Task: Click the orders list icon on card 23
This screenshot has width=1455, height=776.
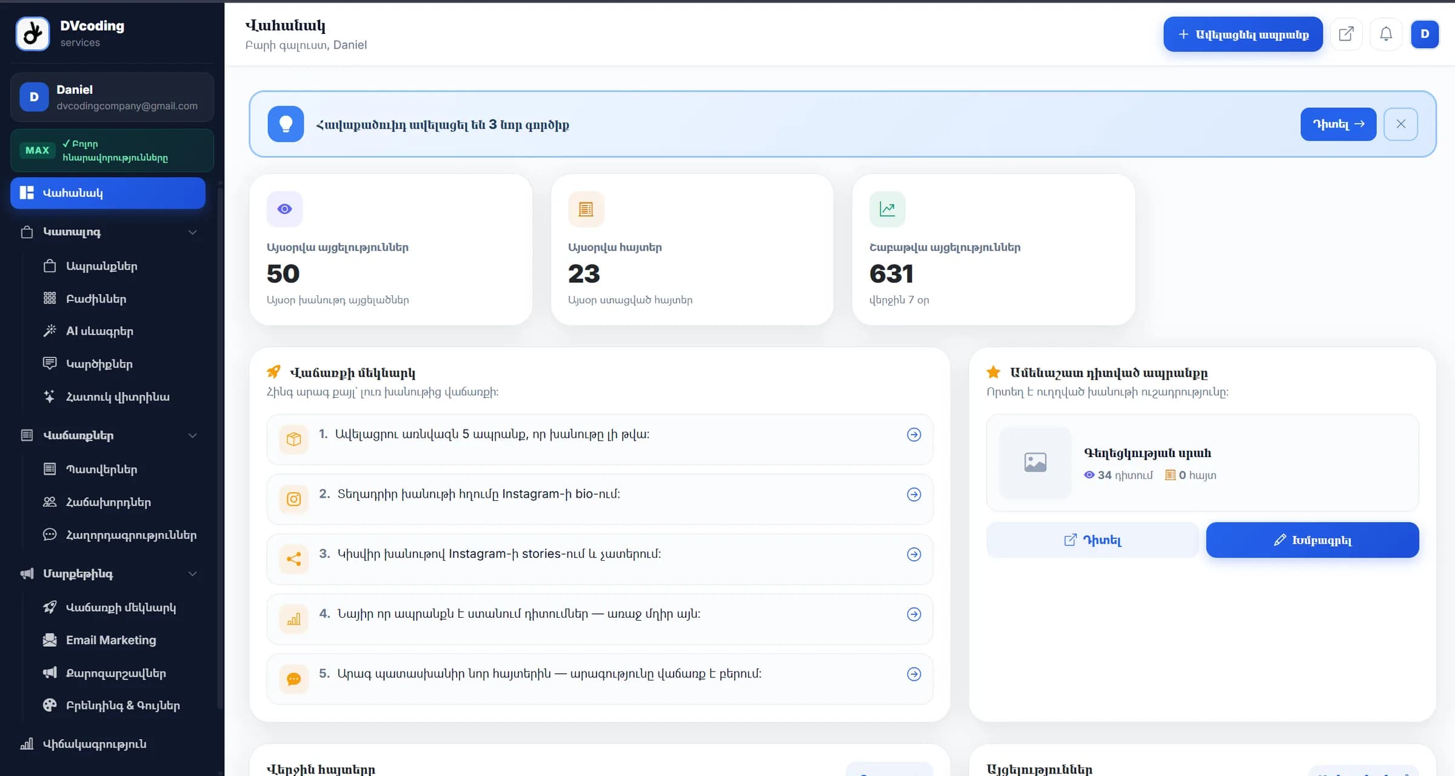Action: (586, 209)
